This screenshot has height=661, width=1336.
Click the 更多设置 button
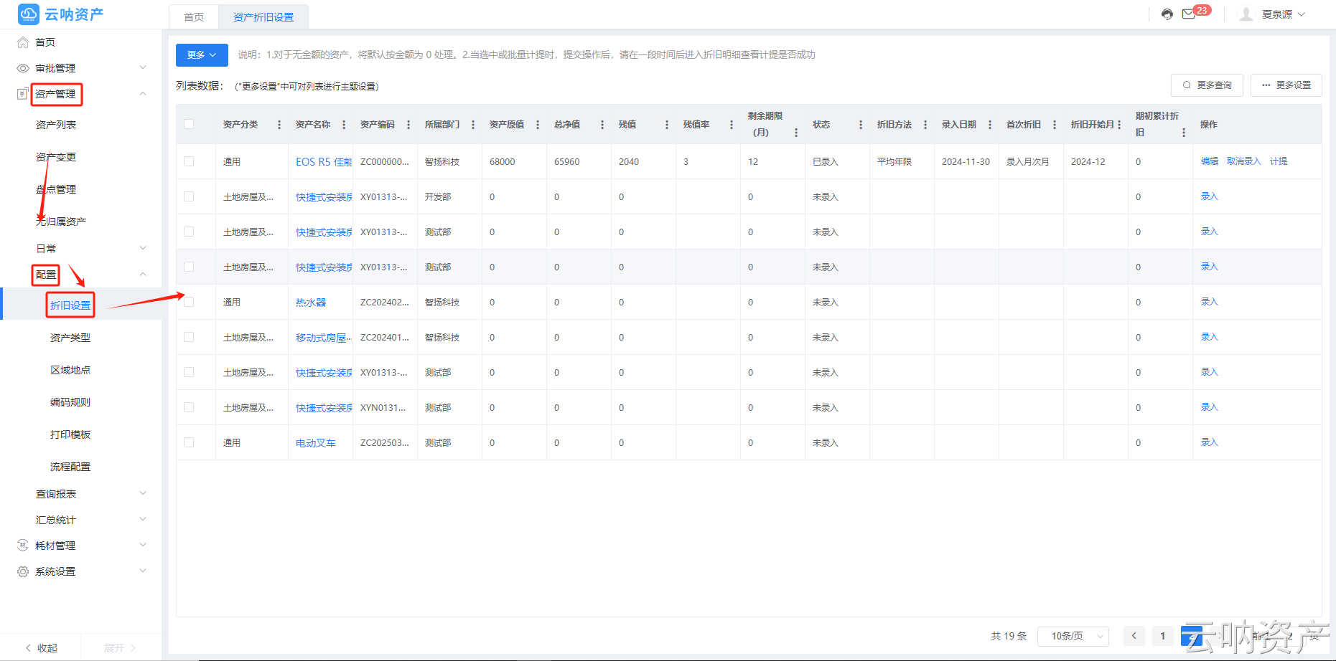click(x=1286, y=85)
